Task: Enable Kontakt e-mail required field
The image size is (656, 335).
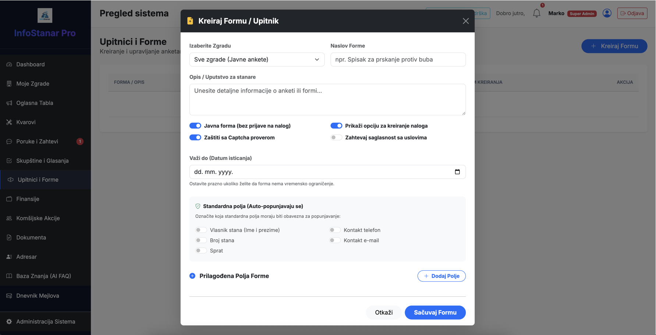Action: pos(335,240)
